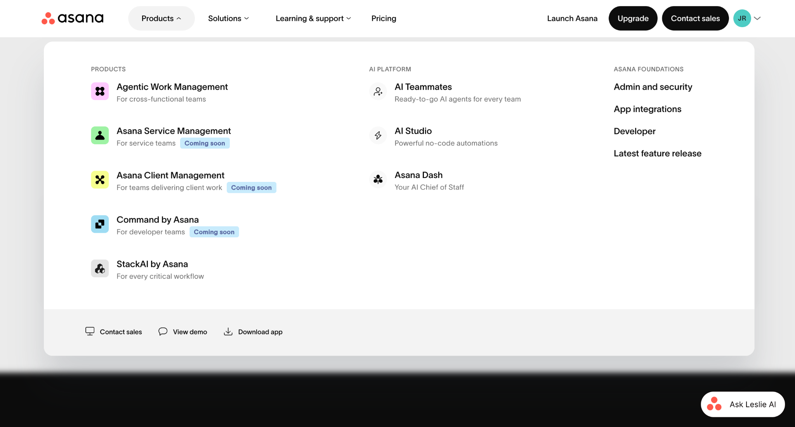795x427 pixels.
Task: Open StackAI by Asana product page
Action: pos(152,264)
